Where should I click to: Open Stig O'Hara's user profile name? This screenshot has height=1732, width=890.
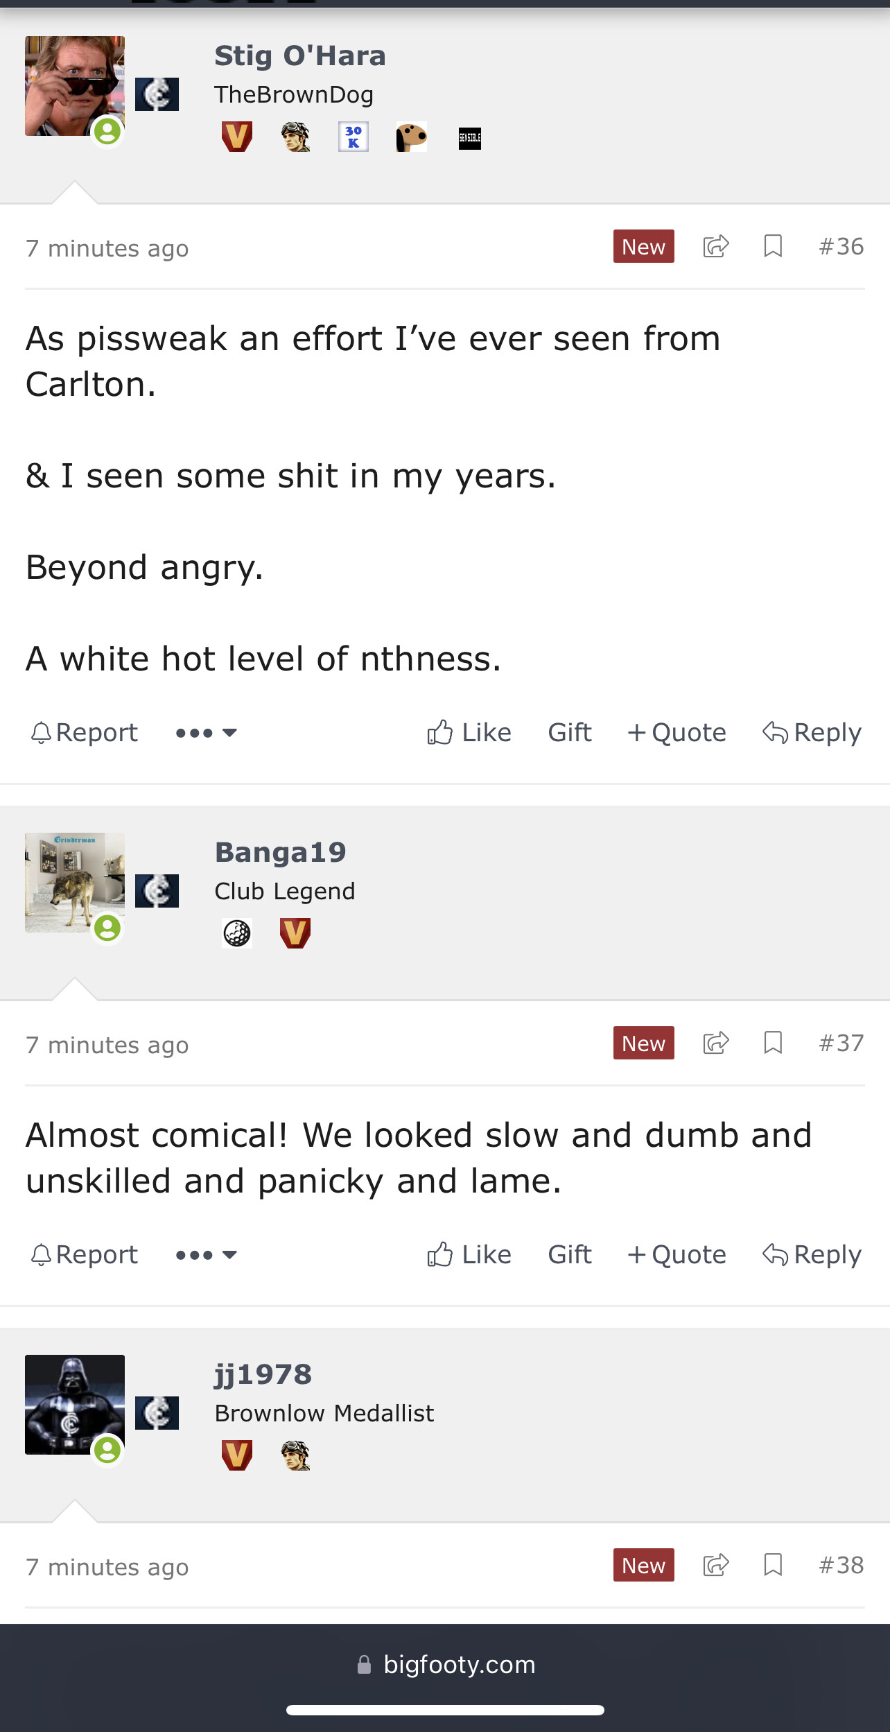tap(299, 56)
